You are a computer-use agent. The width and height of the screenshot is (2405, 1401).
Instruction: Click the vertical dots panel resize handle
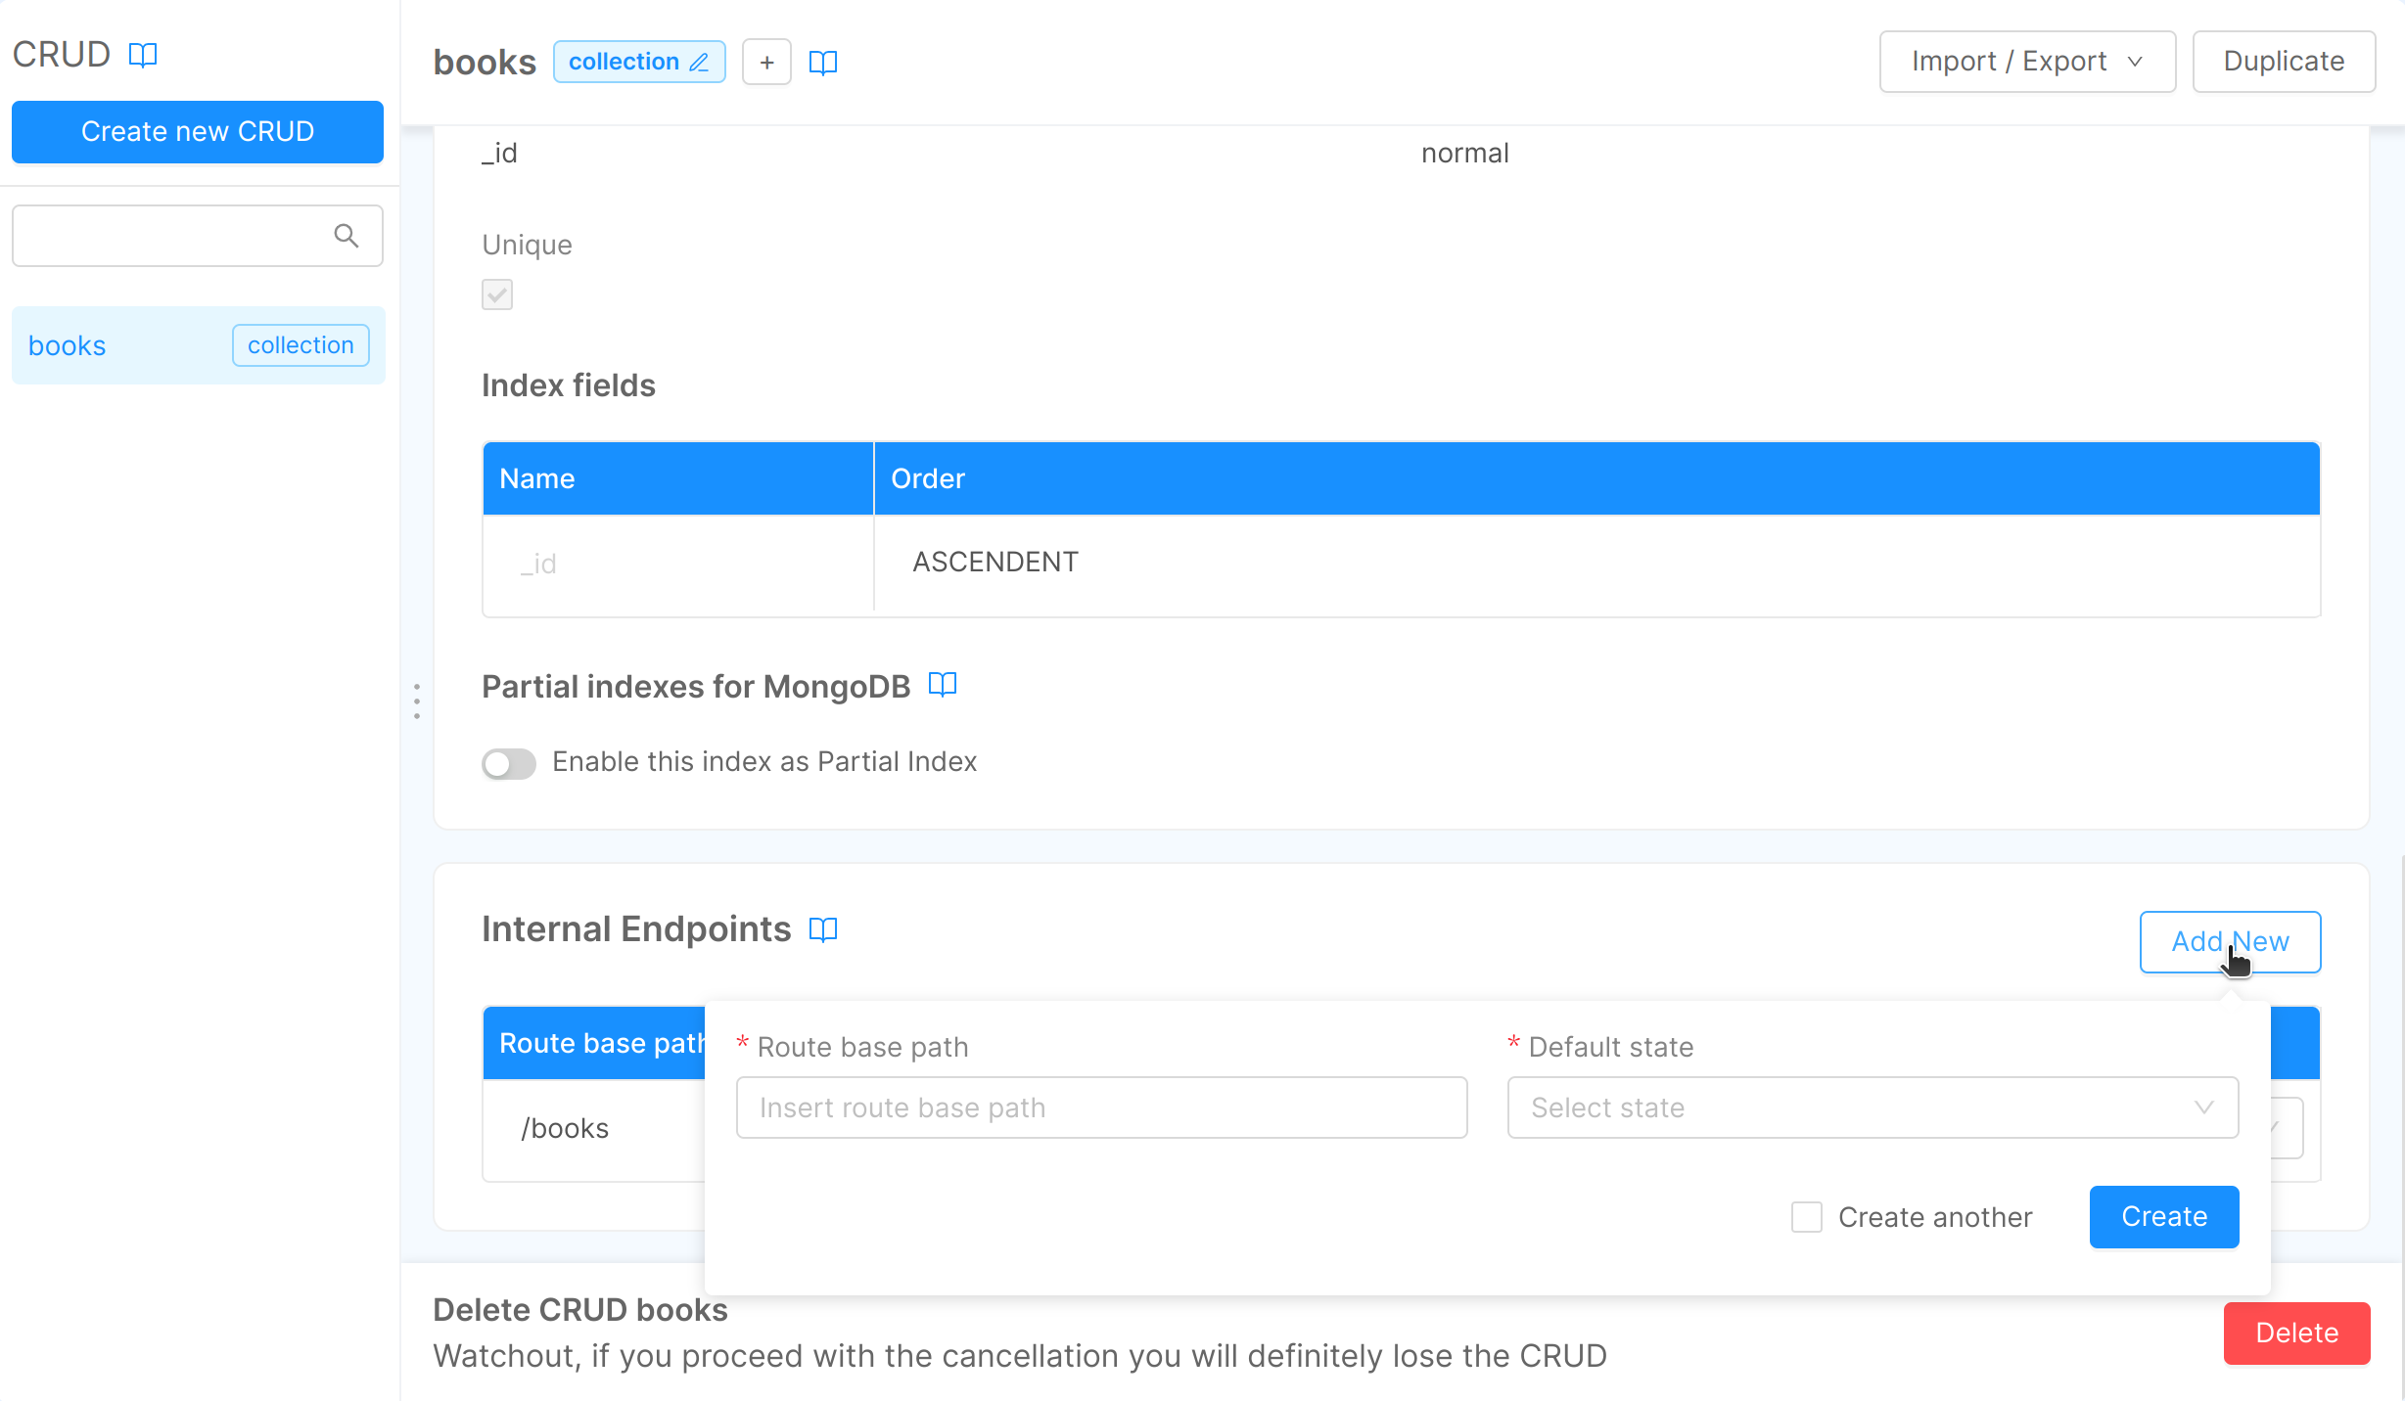click(x=417, y=701)
